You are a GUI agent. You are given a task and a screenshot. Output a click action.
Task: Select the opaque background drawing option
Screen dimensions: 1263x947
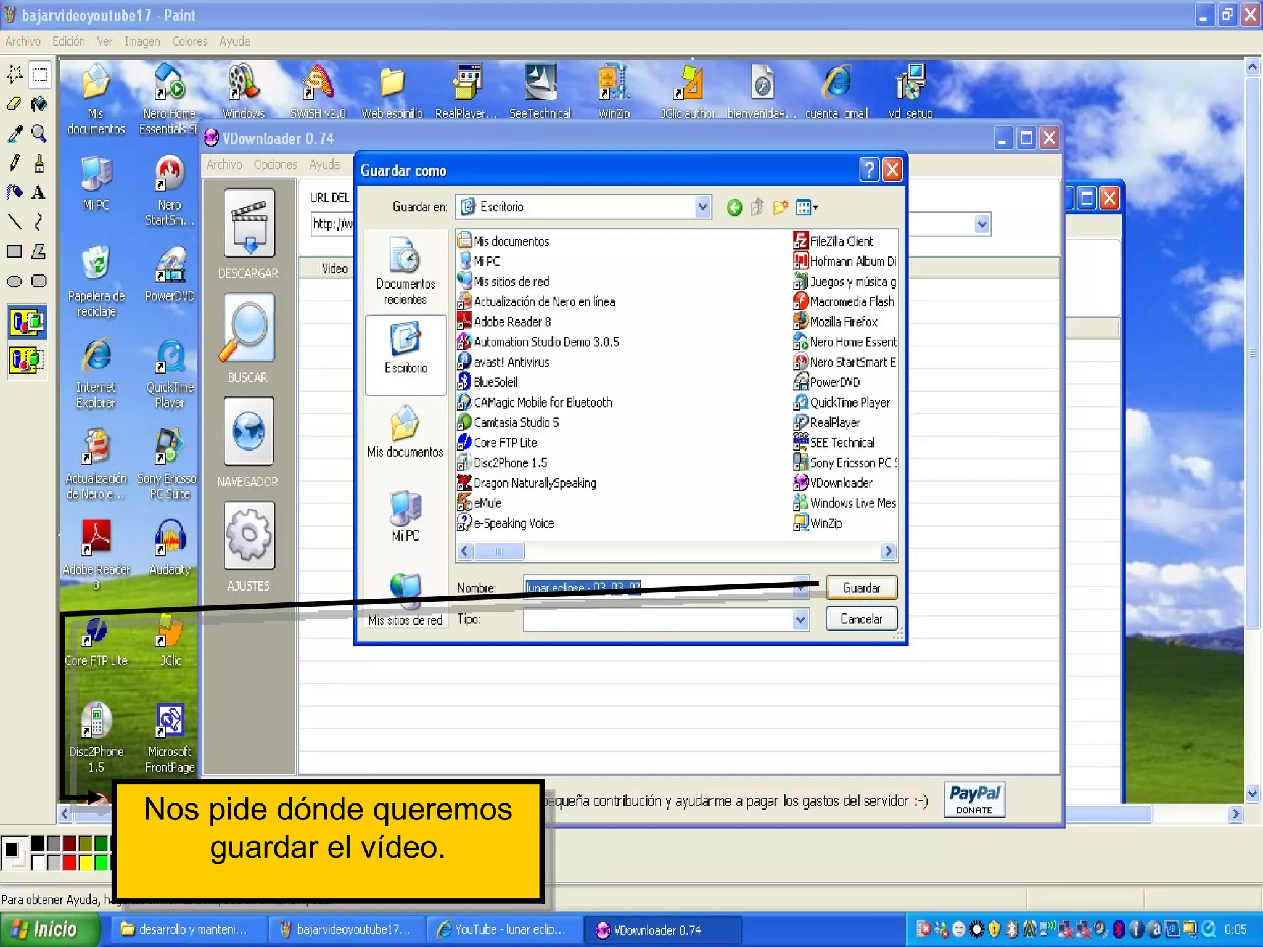tap(27, 322)
